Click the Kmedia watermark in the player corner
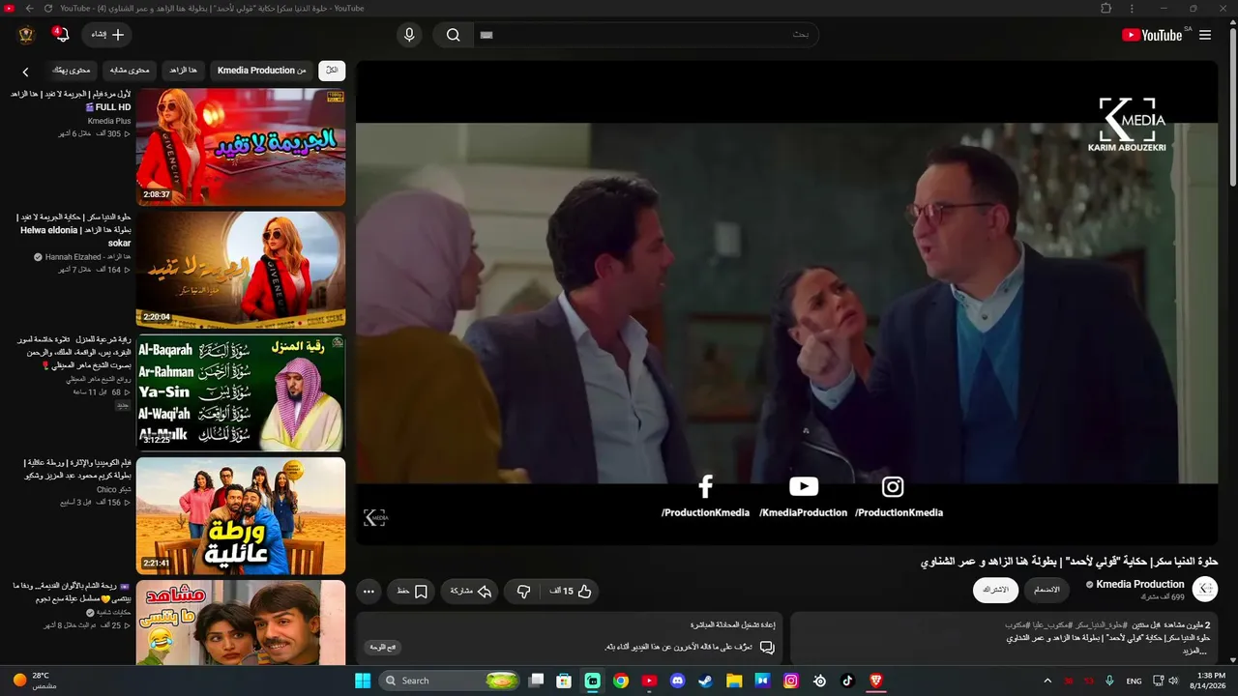This screenshot has width=1238, height=696. [375, 518]
